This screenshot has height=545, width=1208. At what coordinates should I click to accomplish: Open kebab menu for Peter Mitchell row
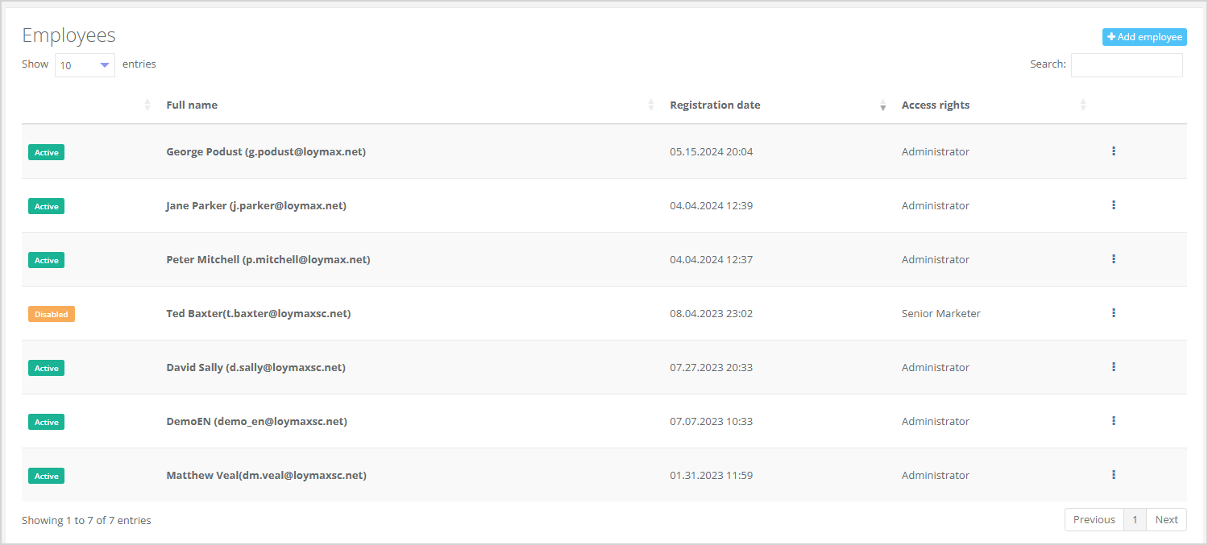pyautogui.click(x=1113, y=259)
